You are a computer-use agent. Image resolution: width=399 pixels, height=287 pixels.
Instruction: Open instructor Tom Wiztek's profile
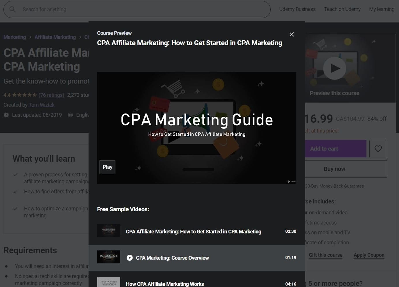point(42,105)
